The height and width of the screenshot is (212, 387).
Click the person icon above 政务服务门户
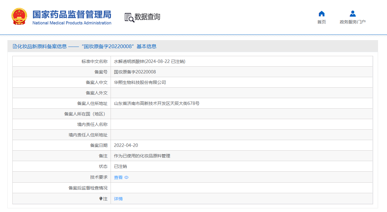(x=352, y=14)
